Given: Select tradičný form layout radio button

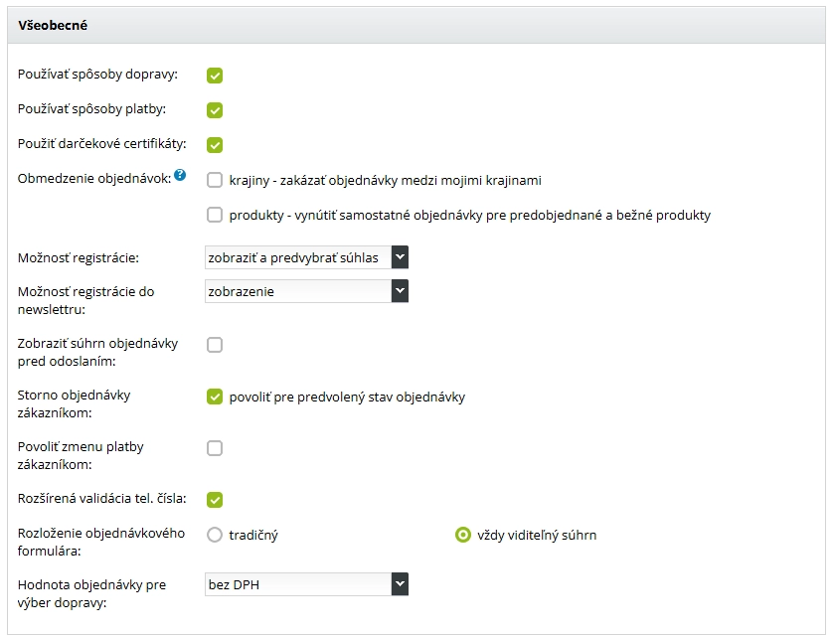Looking at the screenshot, I should coord(215,535).
